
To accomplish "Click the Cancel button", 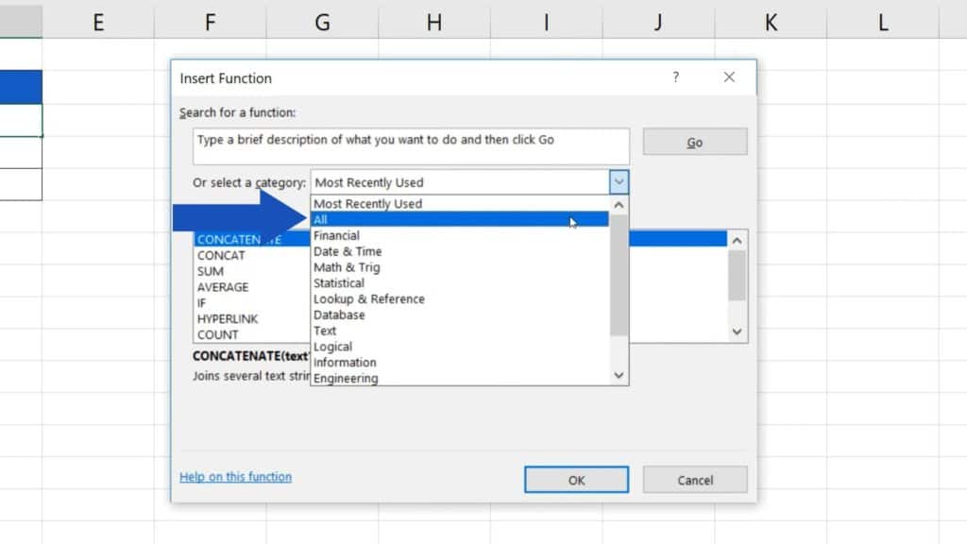I will 694,480.
